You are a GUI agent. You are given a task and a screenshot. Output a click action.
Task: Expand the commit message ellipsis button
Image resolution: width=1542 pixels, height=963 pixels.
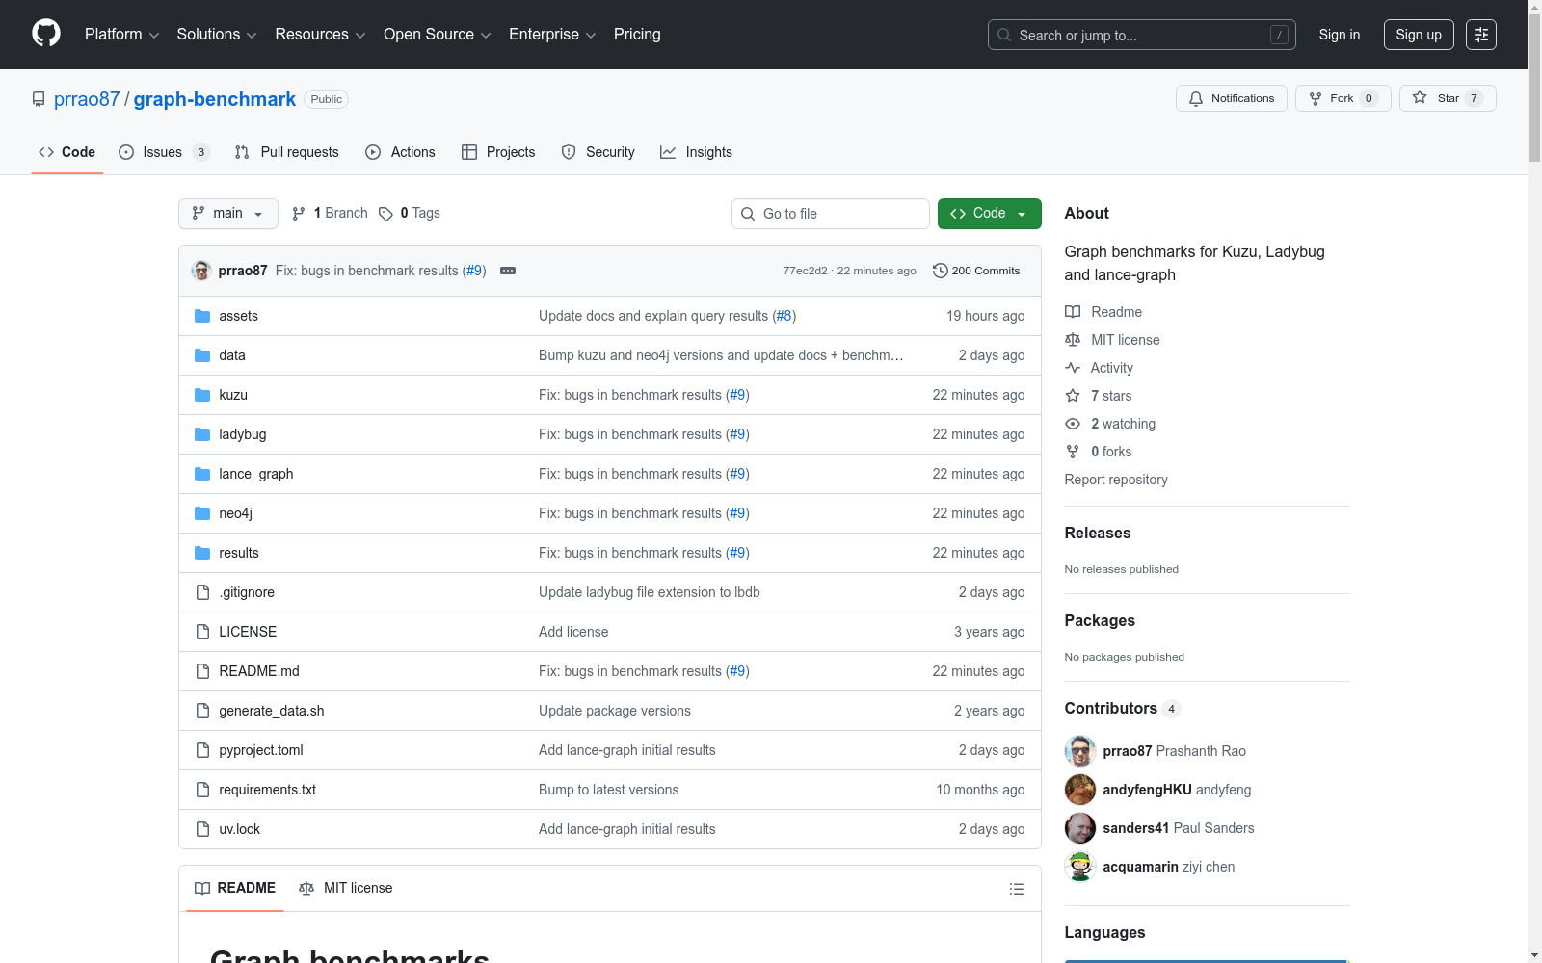tap(508, 271)
